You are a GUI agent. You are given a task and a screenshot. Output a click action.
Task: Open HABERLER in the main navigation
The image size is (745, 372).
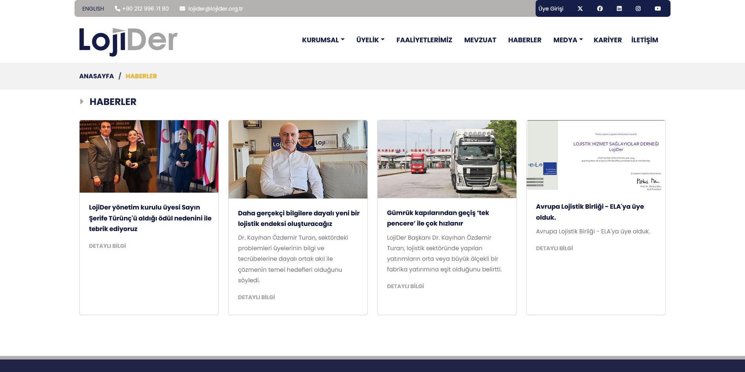[525, 40]
